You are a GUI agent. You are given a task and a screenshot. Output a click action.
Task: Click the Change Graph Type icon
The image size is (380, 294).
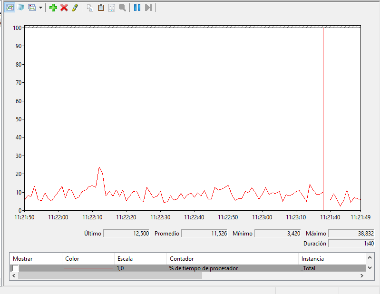tap(32, 8)
